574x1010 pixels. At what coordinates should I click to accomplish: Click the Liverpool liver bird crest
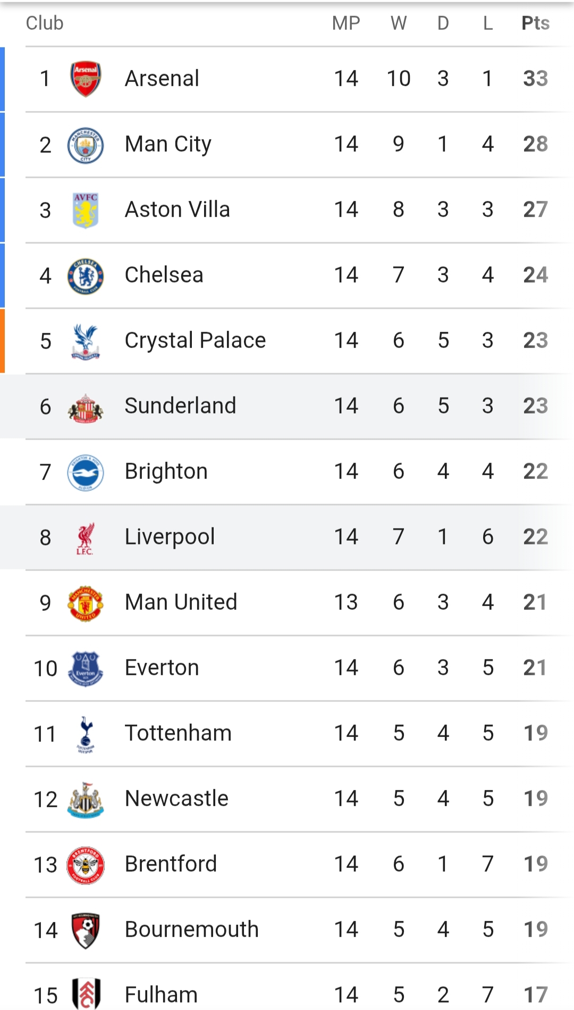click(x=85, y=537)
